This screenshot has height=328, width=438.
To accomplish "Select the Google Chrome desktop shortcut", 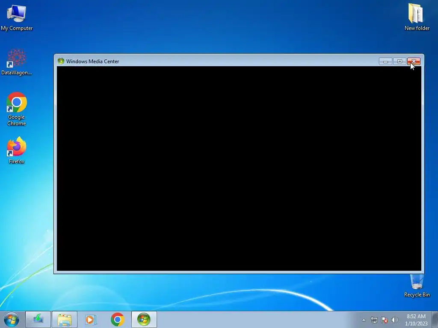I will coord(17,109).
